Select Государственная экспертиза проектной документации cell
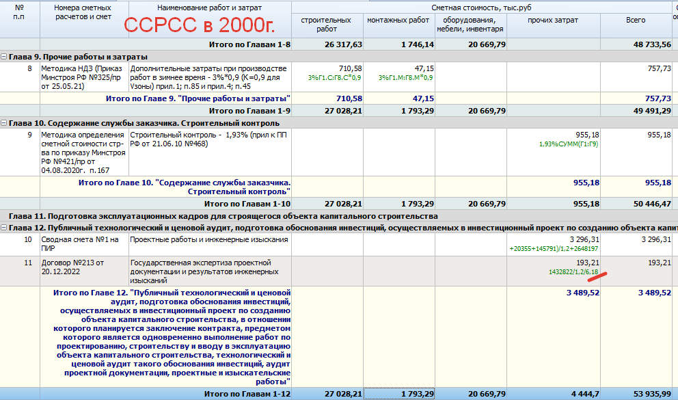The height and width of the screenshot is (400, 678). (210, 271)
